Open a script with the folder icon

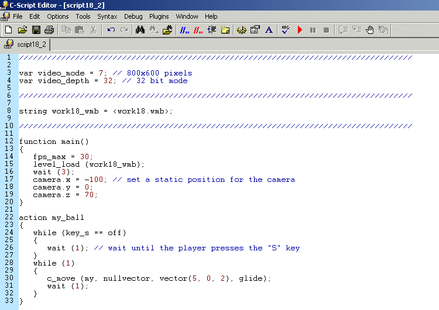[x=22, y=29]
